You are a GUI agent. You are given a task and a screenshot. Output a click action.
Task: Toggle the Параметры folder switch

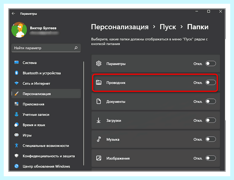tap(211, 63)
